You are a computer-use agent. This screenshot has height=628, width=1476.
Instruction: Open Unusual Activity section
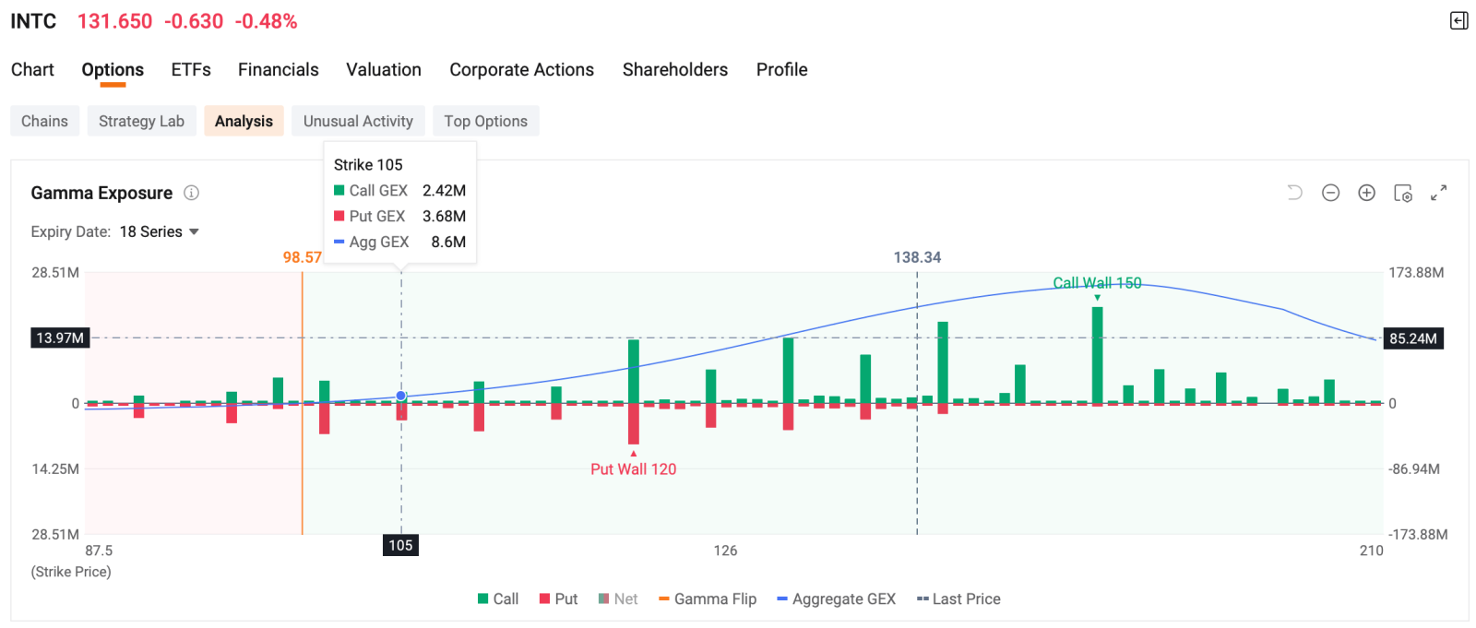click(358, 121)
